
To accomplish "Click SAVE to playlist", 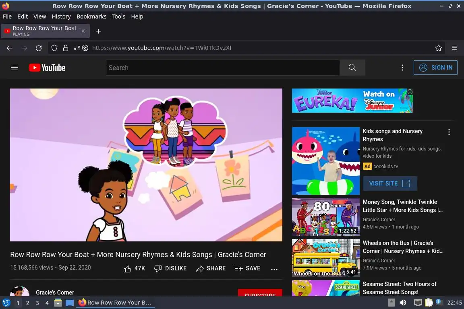I will [247, 268].
